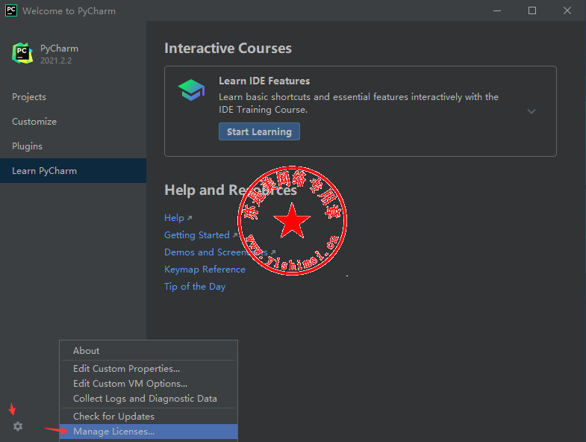Choose Check for Updates in the menu
This screenshot has width=586, height=442.
point(113,417)
